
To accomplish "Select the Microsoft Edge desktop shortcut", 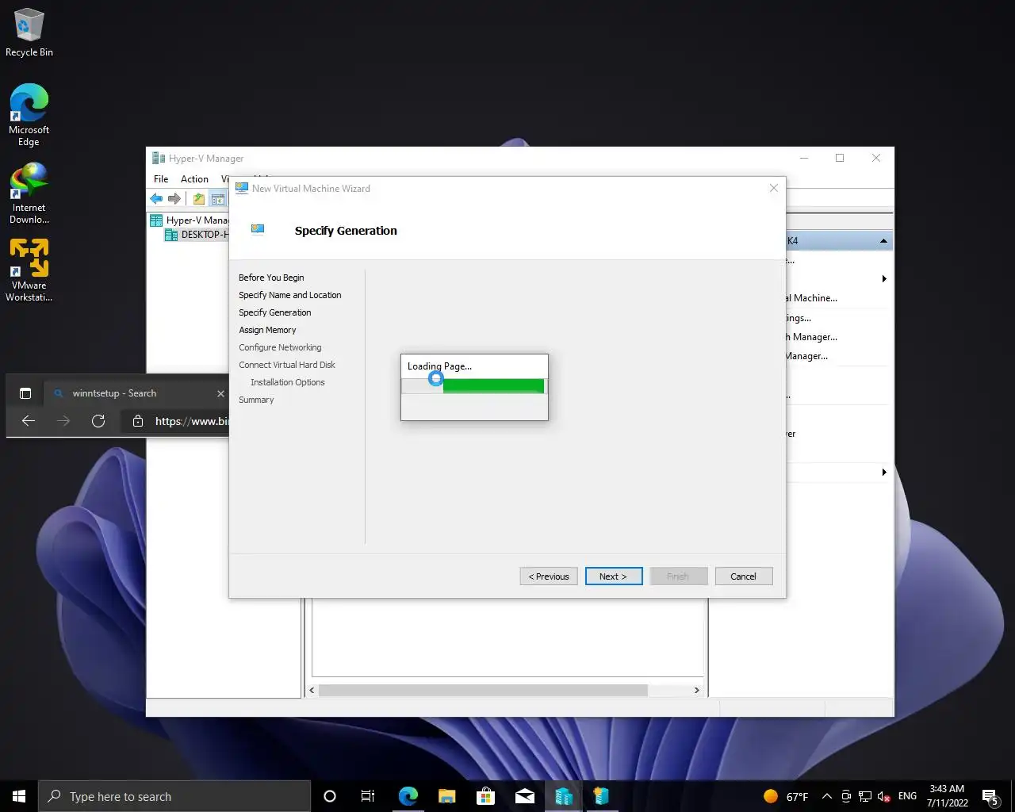I will coord(29,115).
